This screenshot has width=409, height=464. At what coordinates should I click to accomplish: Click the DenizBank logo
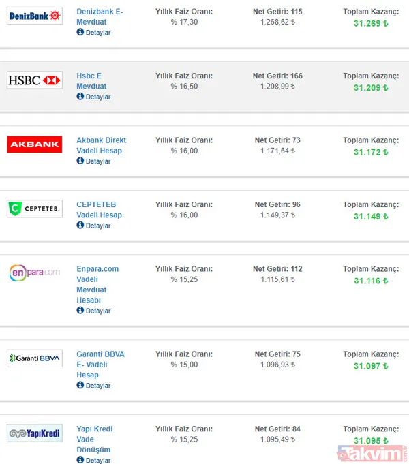point(34,16)
